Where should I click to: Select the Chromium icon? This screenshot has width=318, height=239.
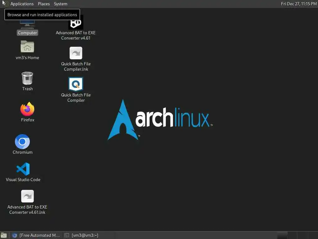(22, 142)
